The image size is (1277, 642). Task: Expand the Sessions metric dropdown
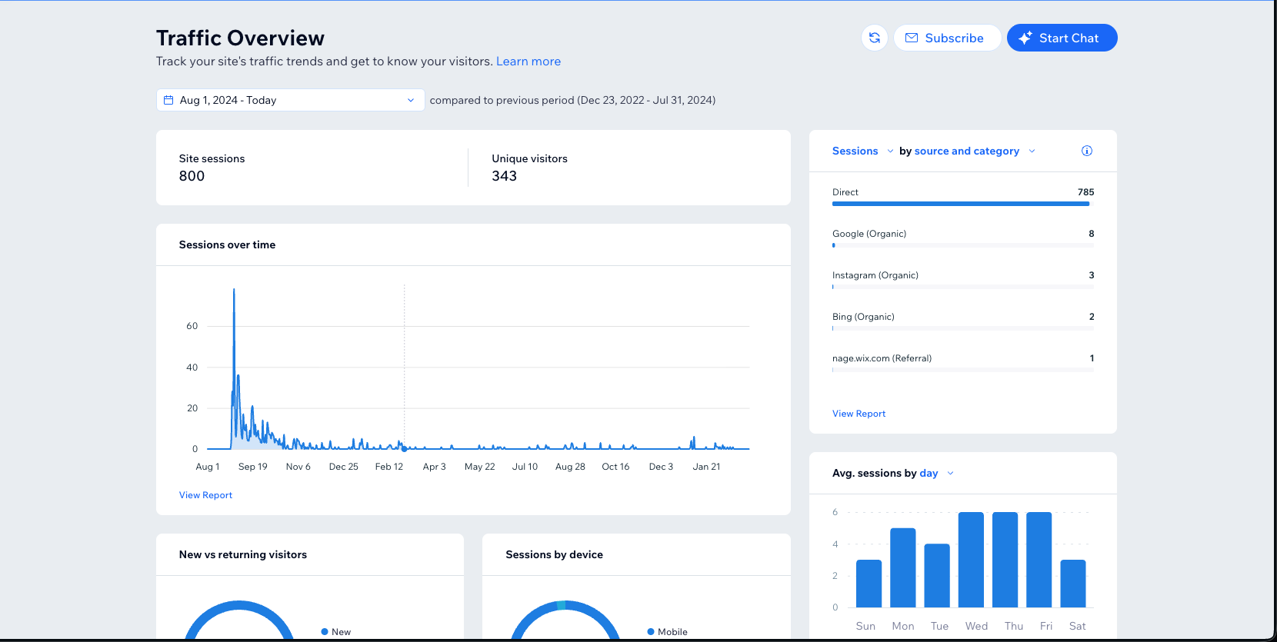pos(862,151)
